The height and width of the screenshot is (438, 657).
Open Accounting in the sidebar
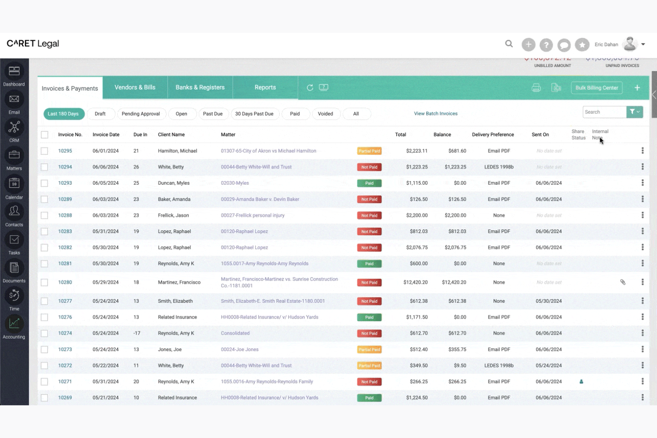tap(14, 324)
